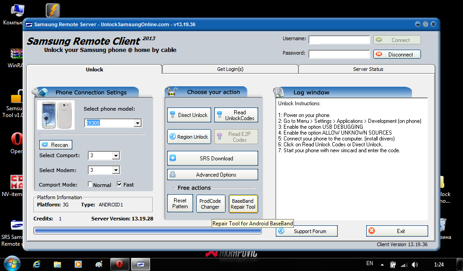The height and width of the screenshot is (271, 463).
Task: Expand the Select Modem dropdown
Action: [116, 170]
